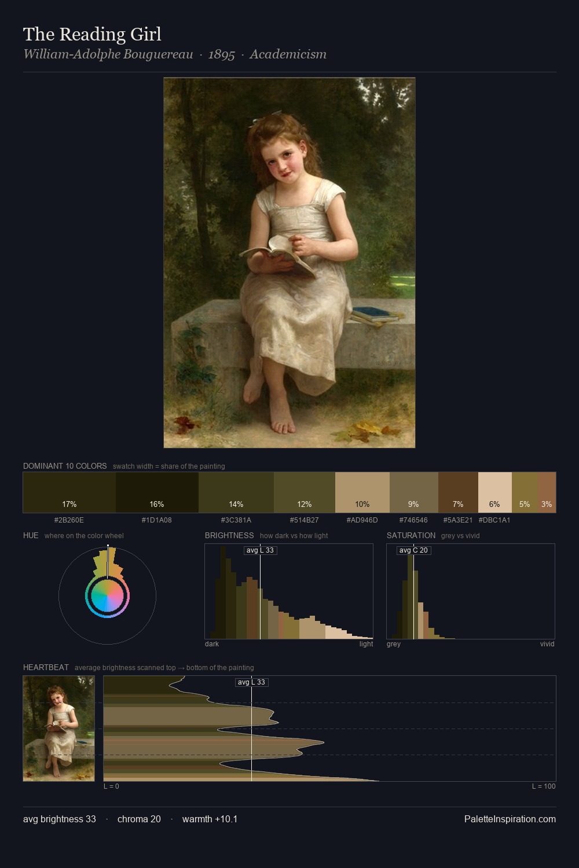Click the heartbeat 'average brightness scanned' caption
Viewport: 579px width, 868px height.
[164, 668]
